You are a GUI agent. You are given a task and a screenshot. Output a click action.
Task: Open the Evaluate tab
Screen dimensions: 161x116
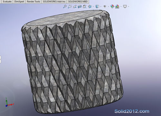tap(7, 2)
